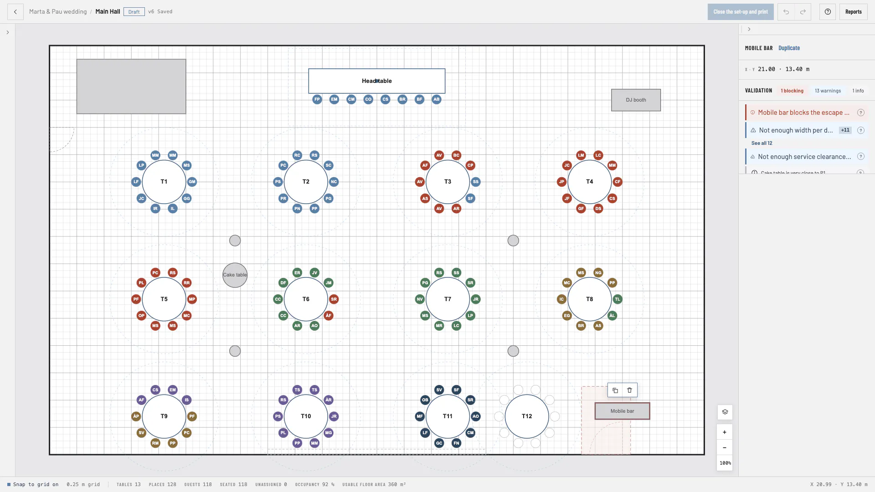Filter by 13 warnings

click(x=828, y=91)
